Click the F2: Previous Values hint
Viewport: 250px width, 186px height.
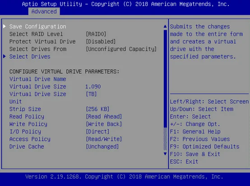pos(200,139)
